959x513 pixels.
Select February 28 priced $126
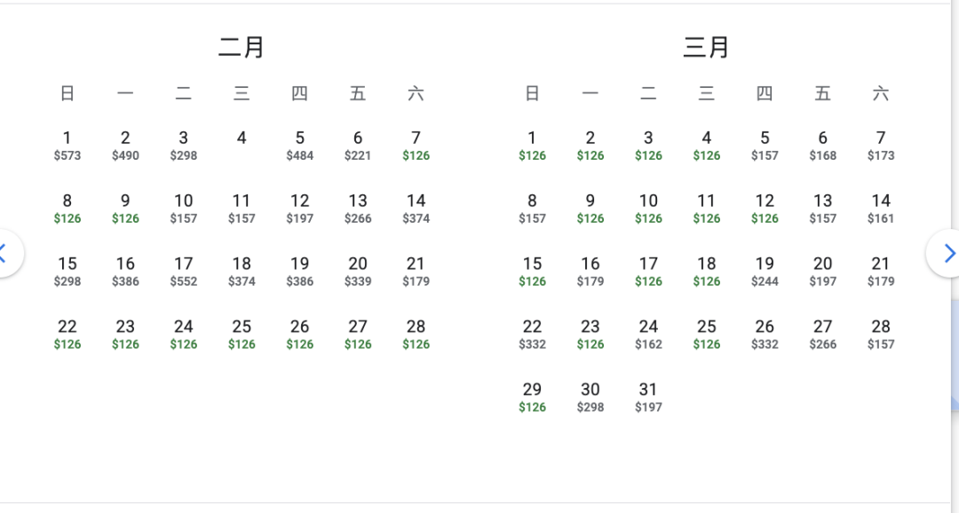(416, 335)
